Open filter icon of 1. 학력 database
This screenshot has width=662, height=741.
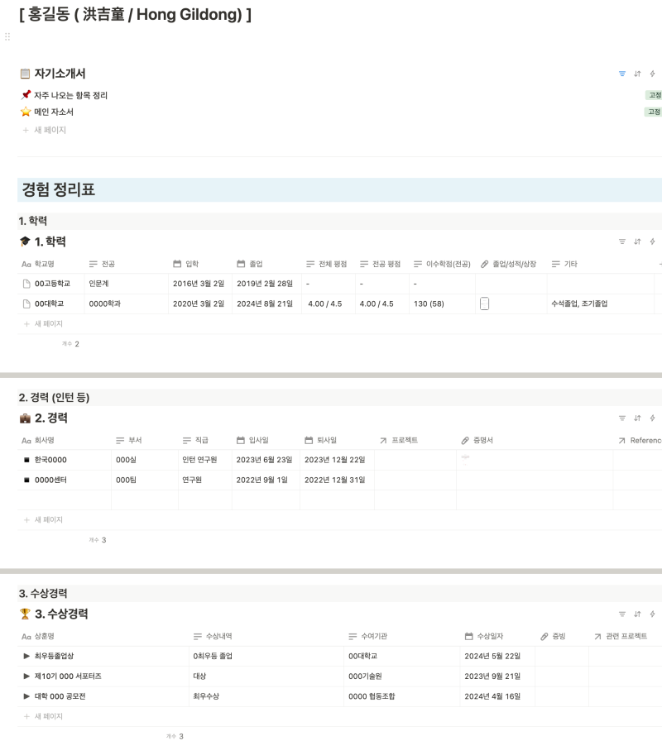click(621, 241)
